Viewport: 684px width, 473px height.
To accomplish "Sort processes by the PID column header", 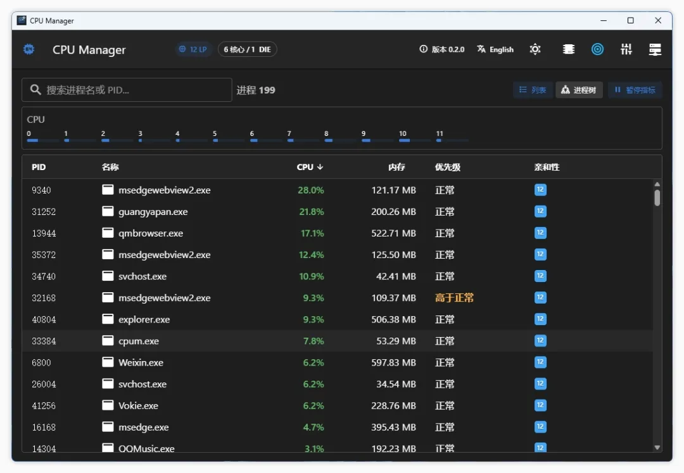I will click(x=39, y=167).
